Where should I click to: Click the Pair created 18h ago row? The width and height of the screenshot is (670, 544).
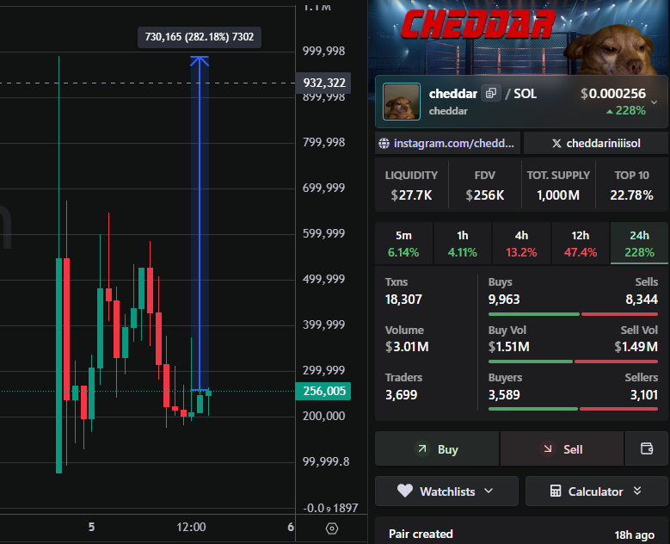click(x=521, y=535)
